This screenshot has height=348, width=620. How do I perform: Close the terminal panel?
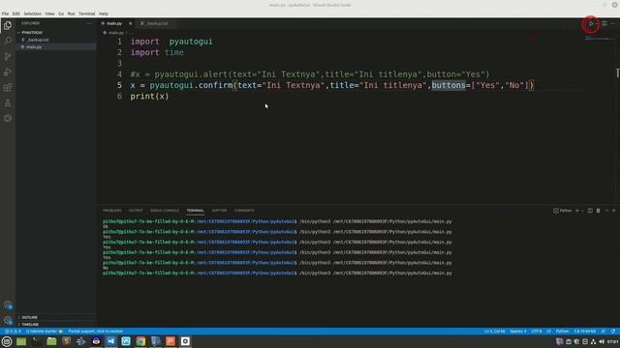[x=613, y=211]
